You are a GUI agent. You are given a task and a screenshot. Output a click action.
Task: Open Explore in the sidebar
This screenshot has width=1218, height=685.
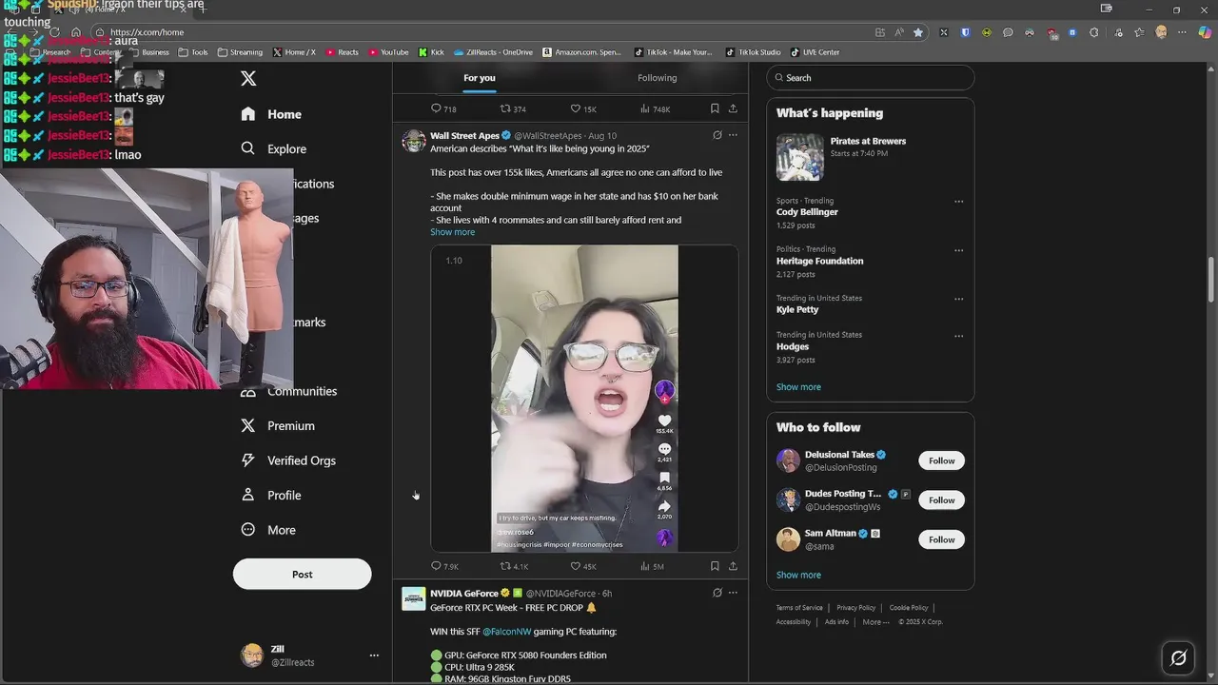[274, 148]
